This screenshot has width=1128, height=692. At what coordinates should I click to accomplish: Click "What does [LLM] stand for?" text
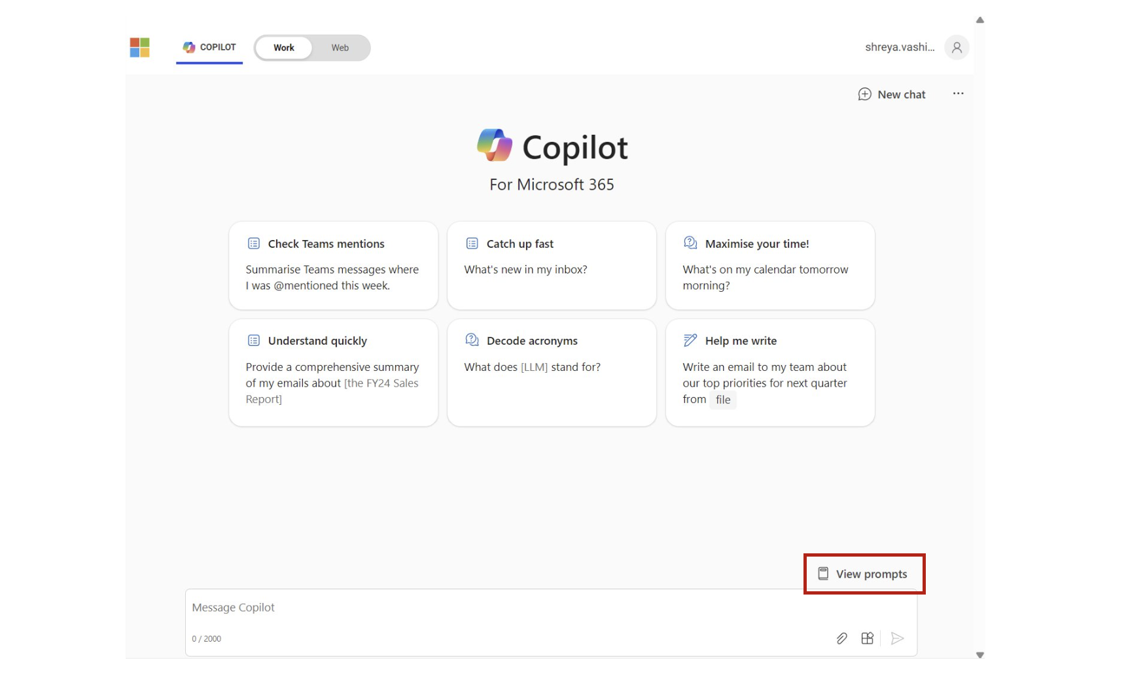point(532,367)
